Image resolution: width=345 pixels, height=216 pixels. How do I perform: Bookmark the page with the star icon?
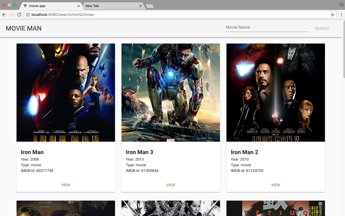point(333,15)
